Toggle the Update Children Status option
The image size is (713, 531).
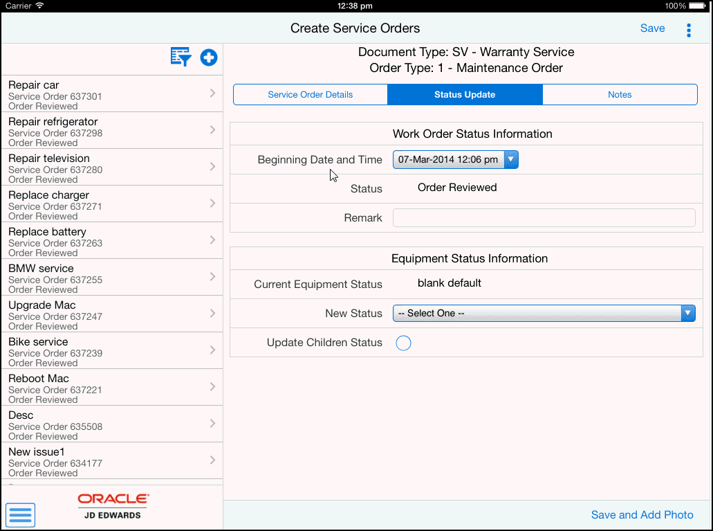click(x=403, y=343)
